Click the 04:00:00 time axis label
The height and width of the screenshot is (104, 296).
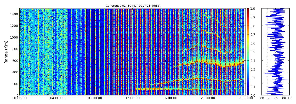[57, 98]
